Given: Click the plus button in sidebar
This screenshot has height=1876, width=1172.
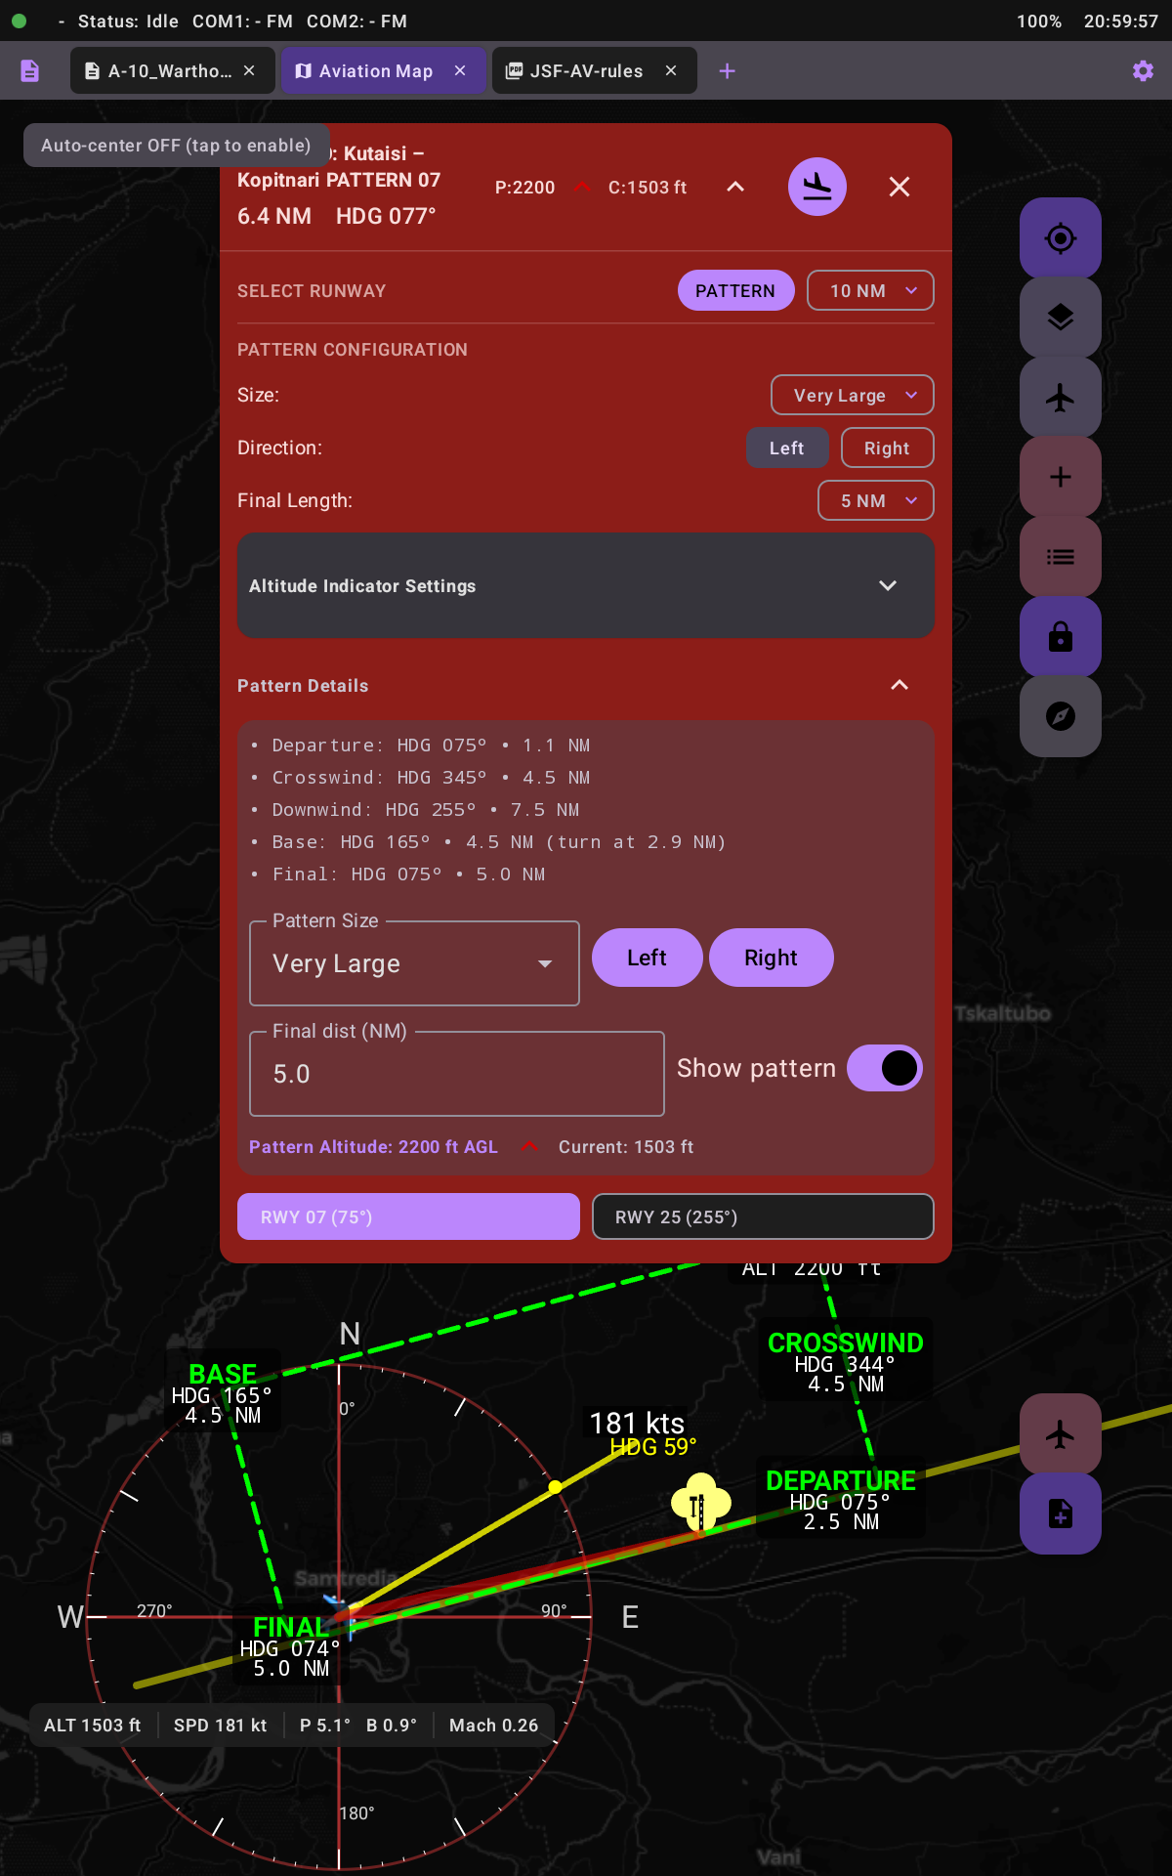Looking at the screenshot, I should (x=1061, y=477).
